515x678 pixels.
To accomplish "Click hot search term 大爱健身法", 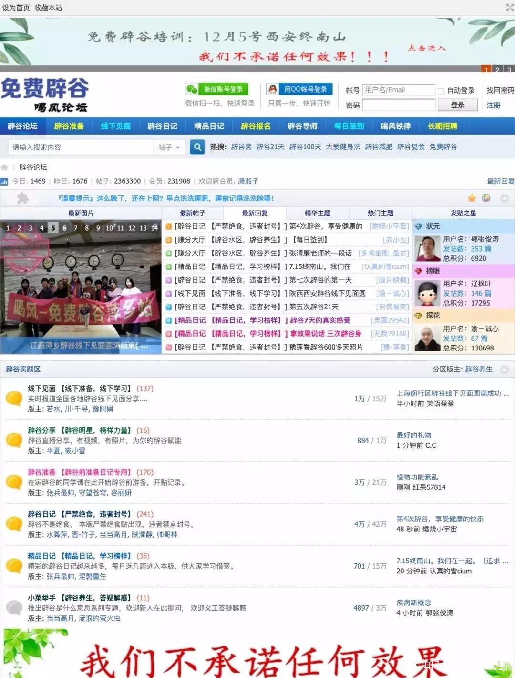I will coord(343,147).
